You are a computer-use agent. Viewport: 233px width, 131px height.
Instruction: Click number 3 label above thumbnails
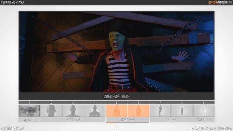coord(73,103)
